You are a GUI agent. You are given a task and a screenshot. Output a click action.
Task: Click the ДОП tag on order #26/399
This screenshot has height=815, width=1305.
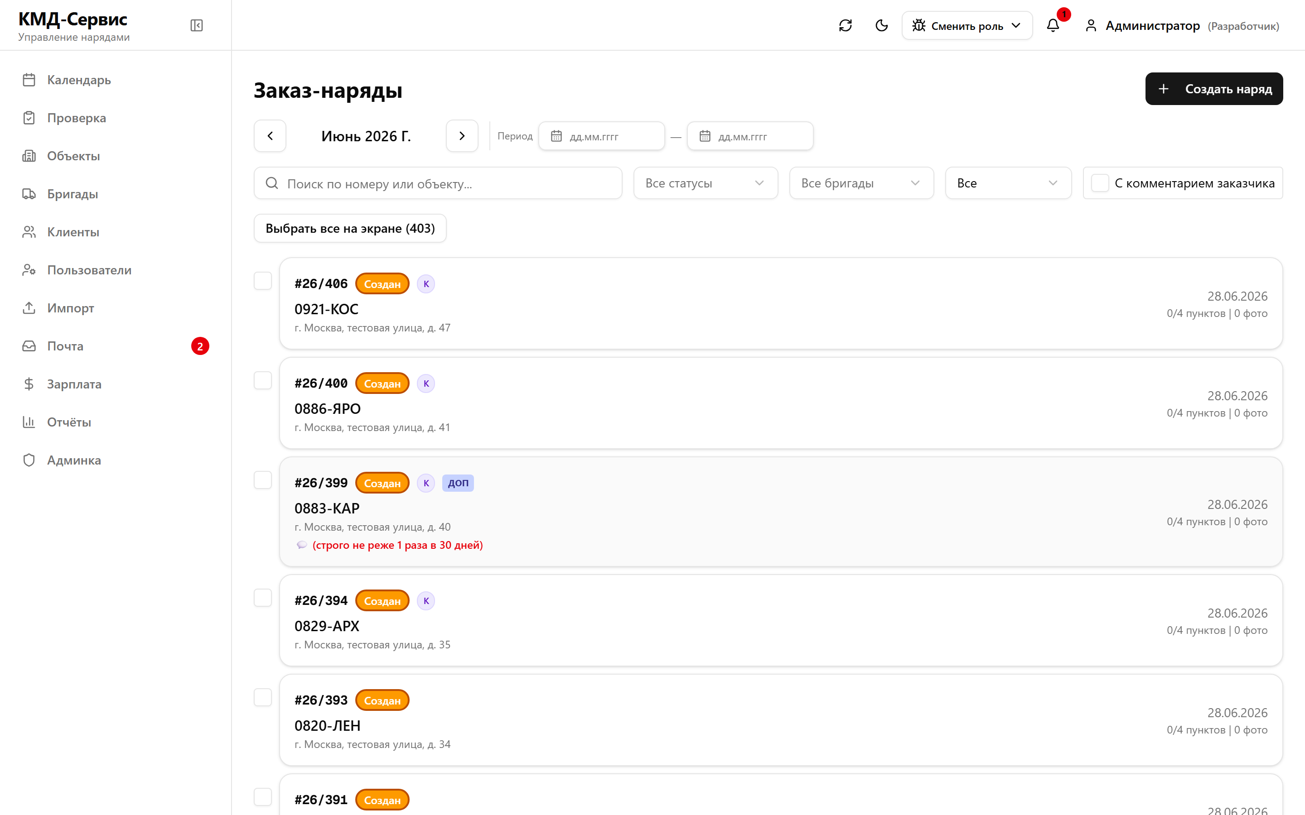pyautogui.click(x=458, y=483)
